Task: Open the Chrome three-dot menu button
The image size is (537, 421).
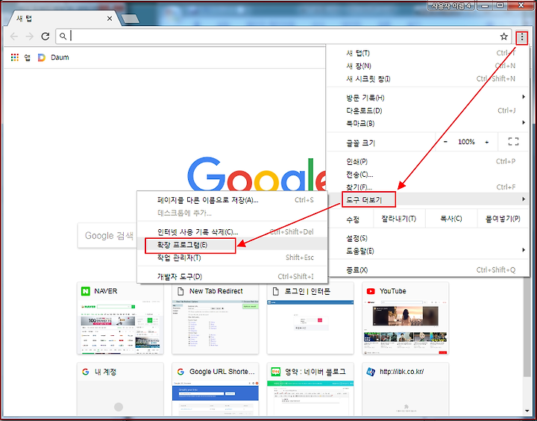Action: click(x=521, y=37)
